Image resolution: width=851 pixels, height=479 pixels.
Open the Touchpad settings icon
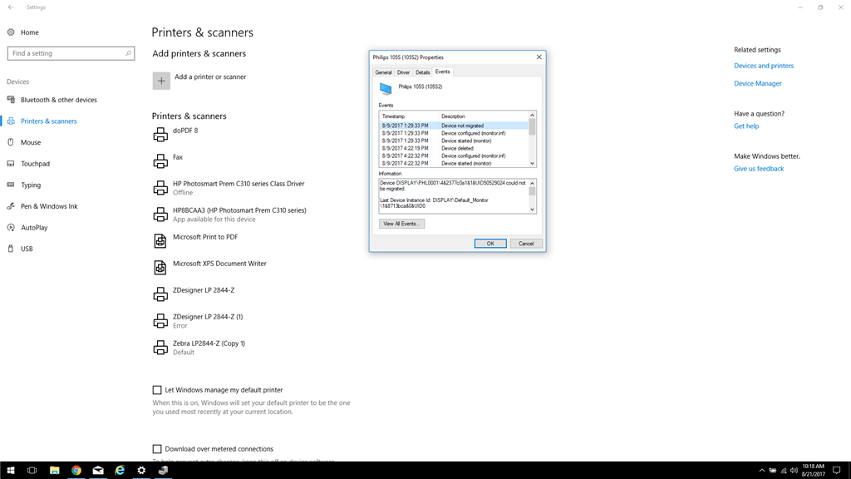(11, 164)
